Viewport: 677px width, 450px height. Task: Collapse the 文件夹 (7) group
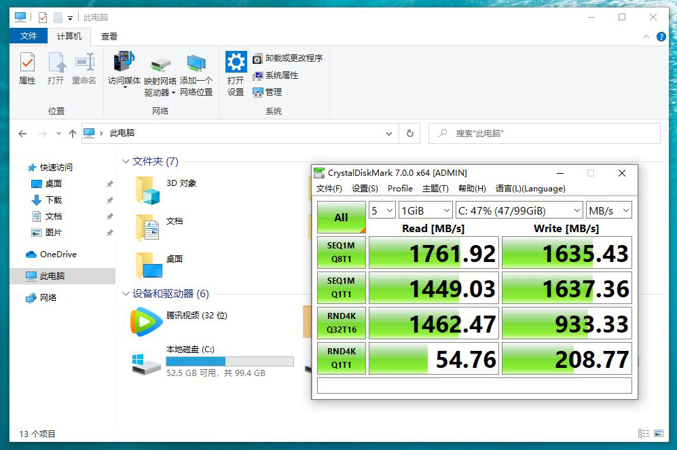coord(126,162)
